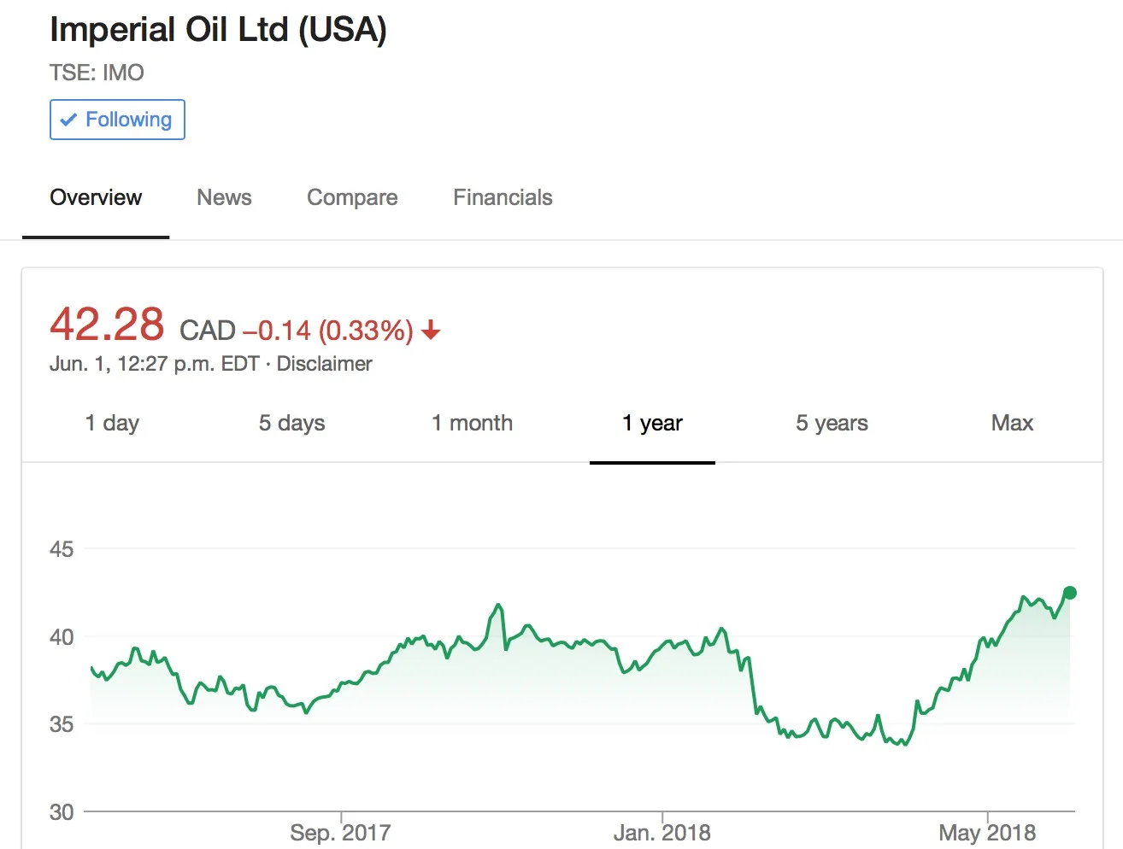Click the Jun. 1, 12:27 p.m. EDT timestamp

155,364
